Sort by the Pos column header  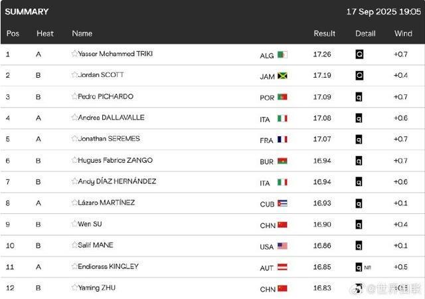(x=13, y=33)
